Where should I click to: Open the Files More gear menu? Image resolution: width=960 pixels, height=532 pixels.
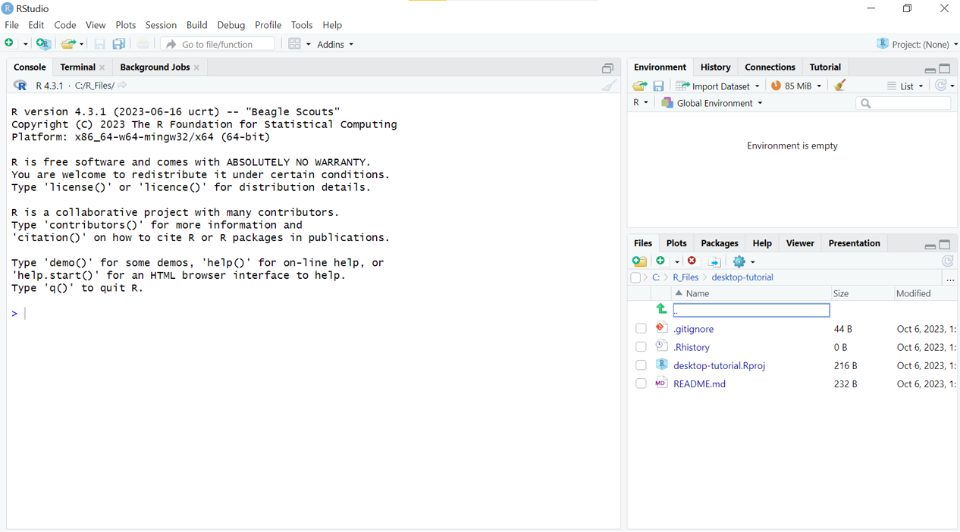click(x=743, y=261)
